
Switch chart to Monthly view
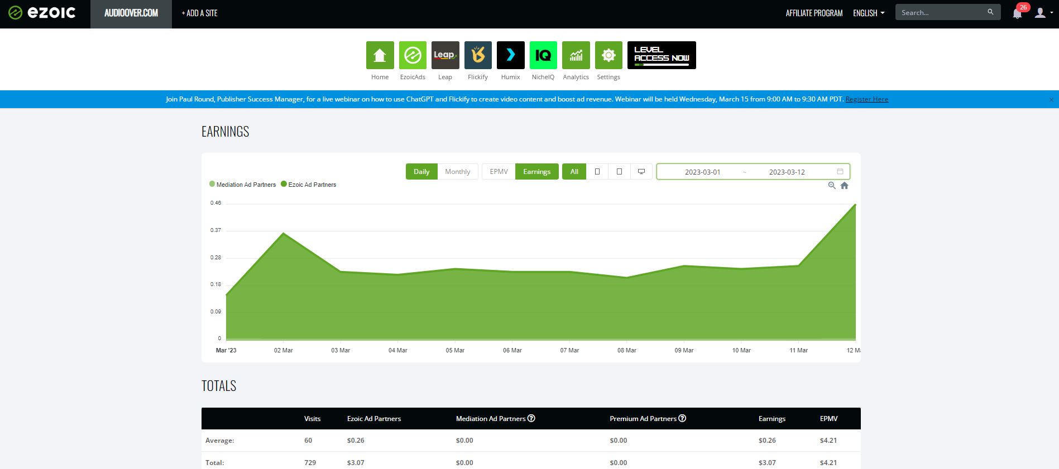coord(458,171)
